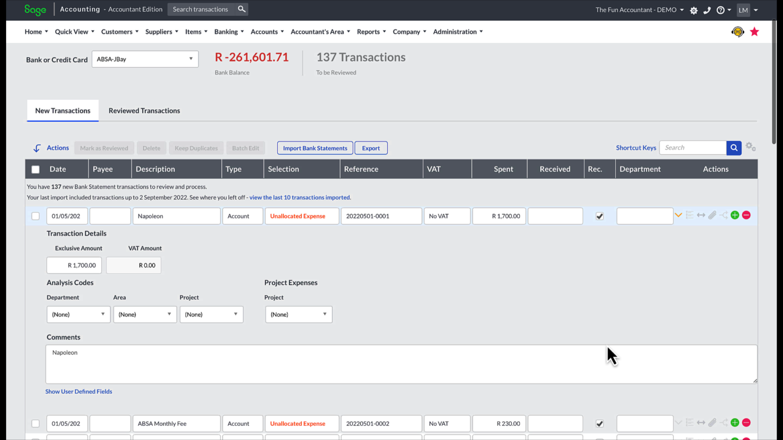Open the paperclip attachment icon on first transaction
783x440 pixels.
tap(712, 215)
